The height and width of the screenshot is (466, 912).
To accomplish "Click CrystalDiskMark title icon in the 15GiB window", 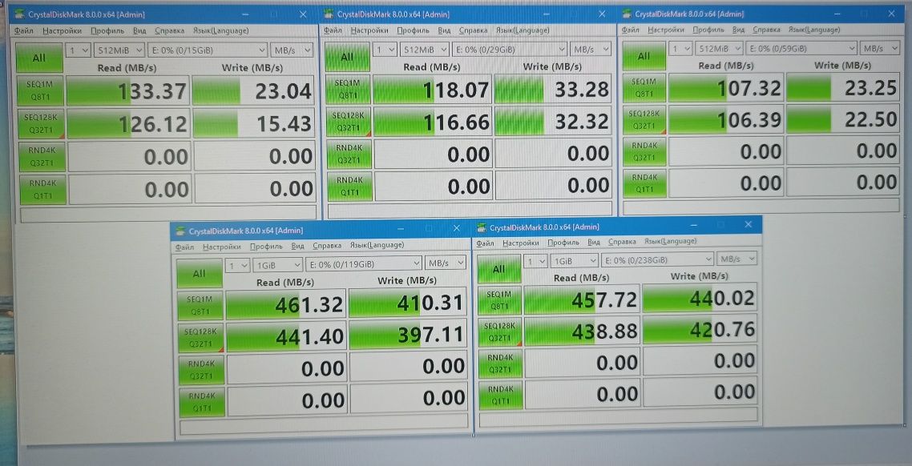I will coord(18,14).
